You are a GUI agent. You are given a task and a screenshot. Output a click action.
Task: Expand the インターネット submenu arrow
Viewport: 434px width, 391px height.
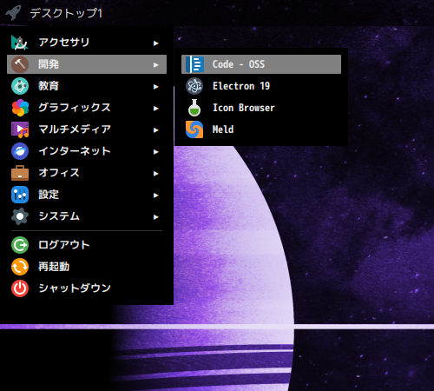coord(156,152)
